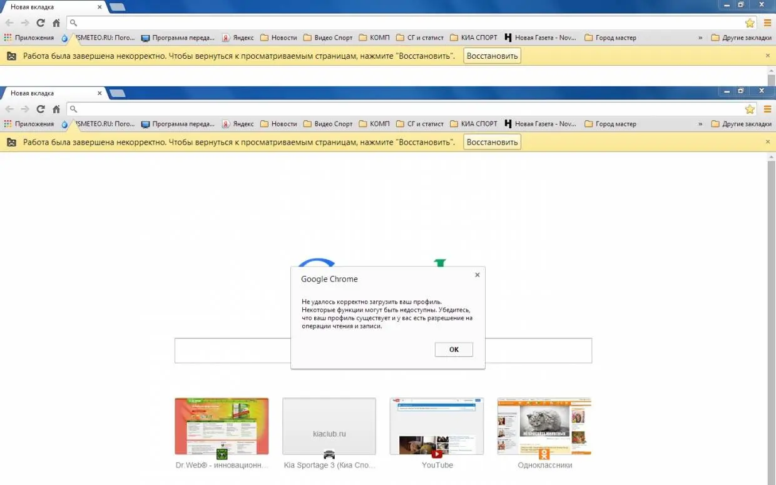
Task: Close Новая вкладка tab in the lower window
Action: click(100, 93)
